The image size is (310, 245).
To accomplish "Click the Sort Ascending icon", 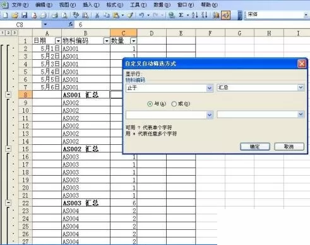I will 195,15.
